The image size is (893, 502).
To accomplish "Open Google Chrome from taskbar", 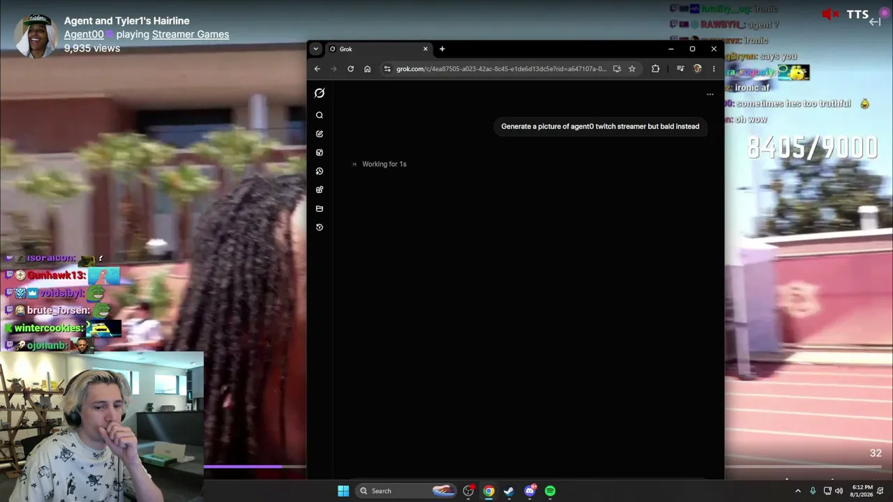I will coord(489,491).
